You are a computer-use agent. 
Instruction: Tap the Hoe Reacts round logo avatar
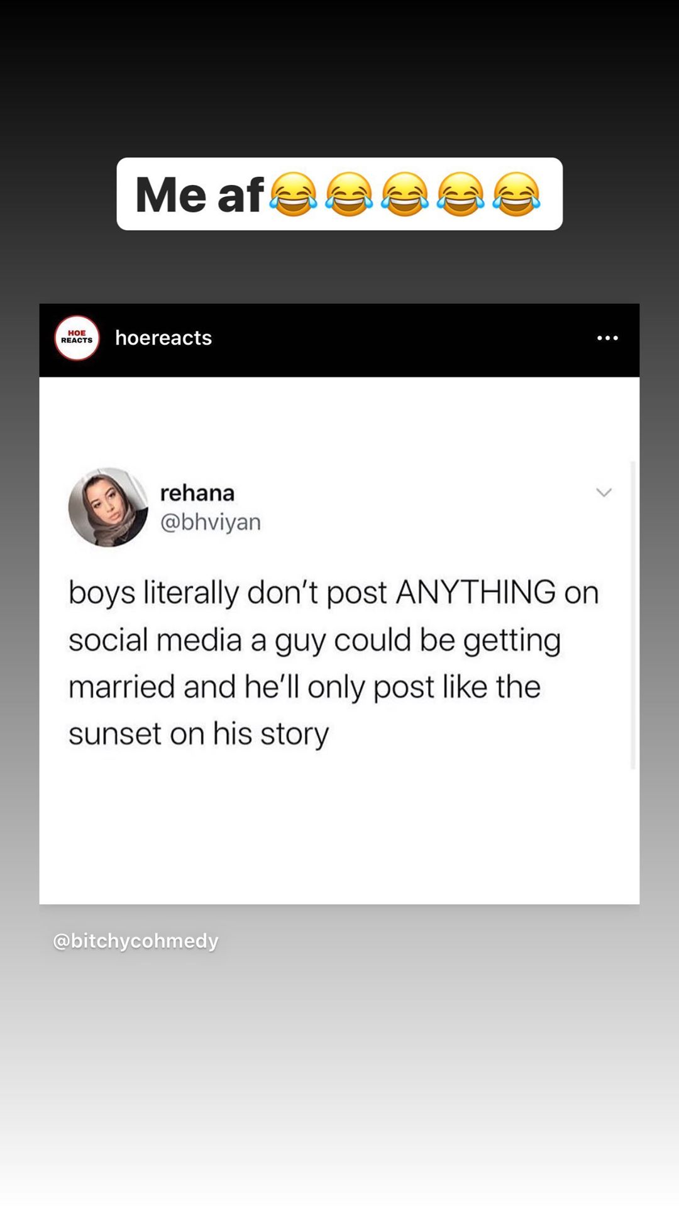point(77,338)
